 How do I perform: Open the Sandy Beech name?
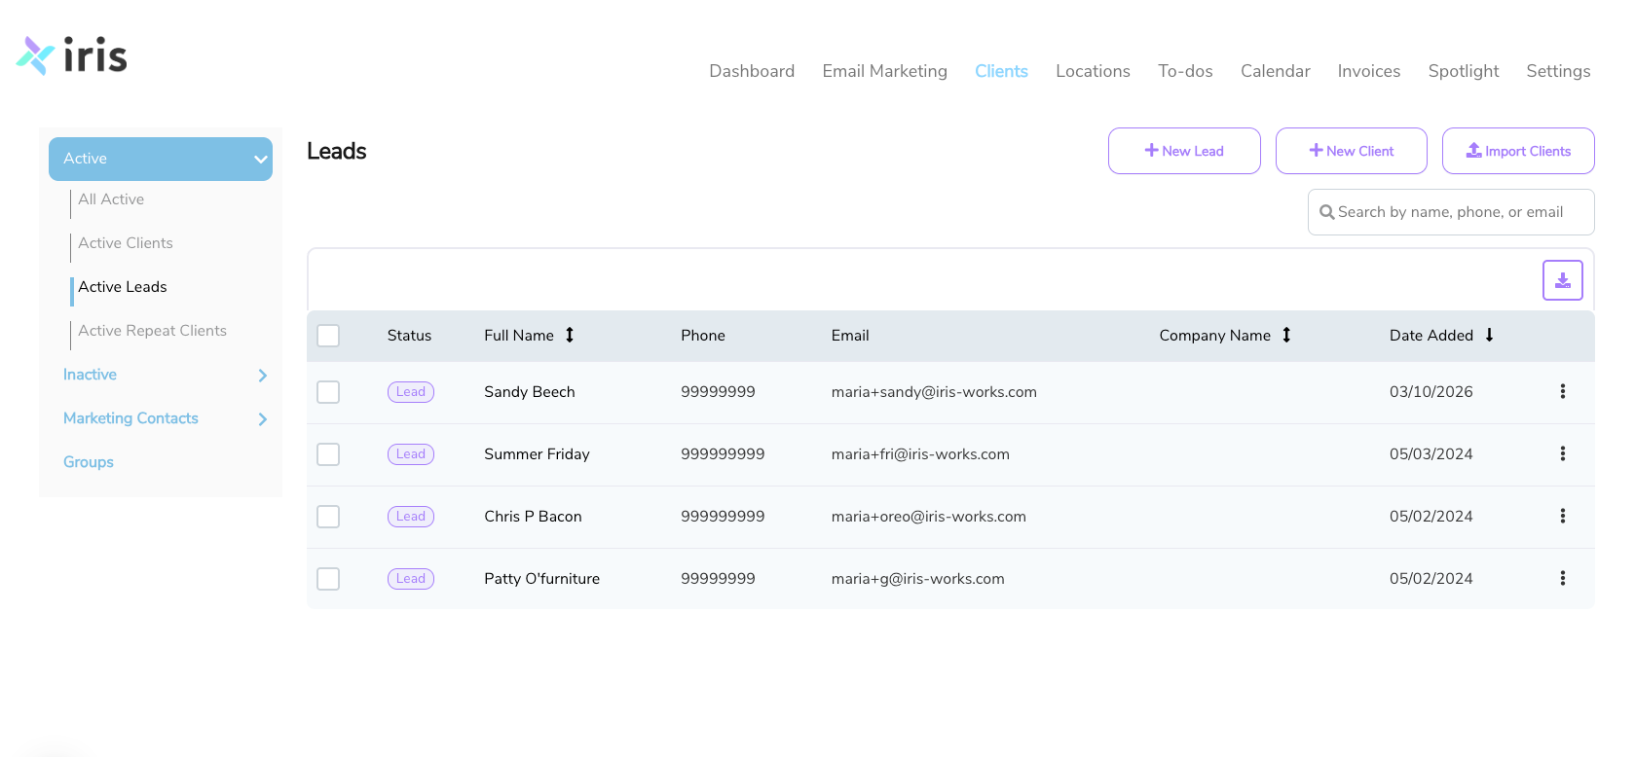pos(530,392)
